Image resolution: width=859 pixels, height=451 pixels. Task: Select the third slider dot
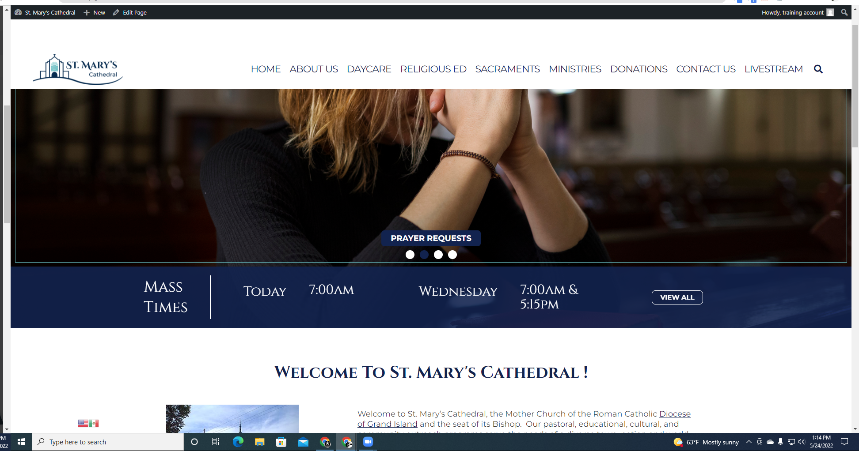[x=438, y=255]
